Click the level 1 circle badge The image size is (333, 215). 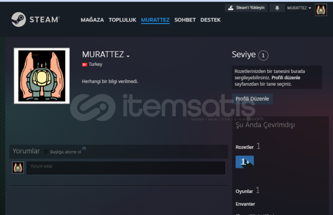263,55
